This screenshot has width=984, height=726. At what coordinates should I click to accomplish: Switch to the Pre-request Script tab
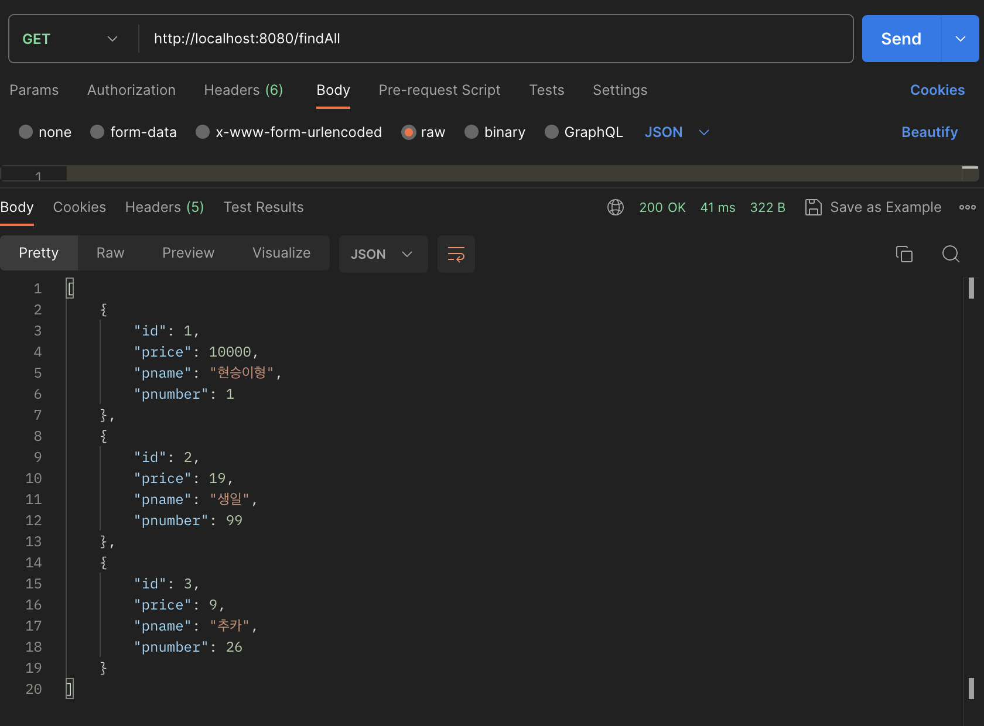439,90
